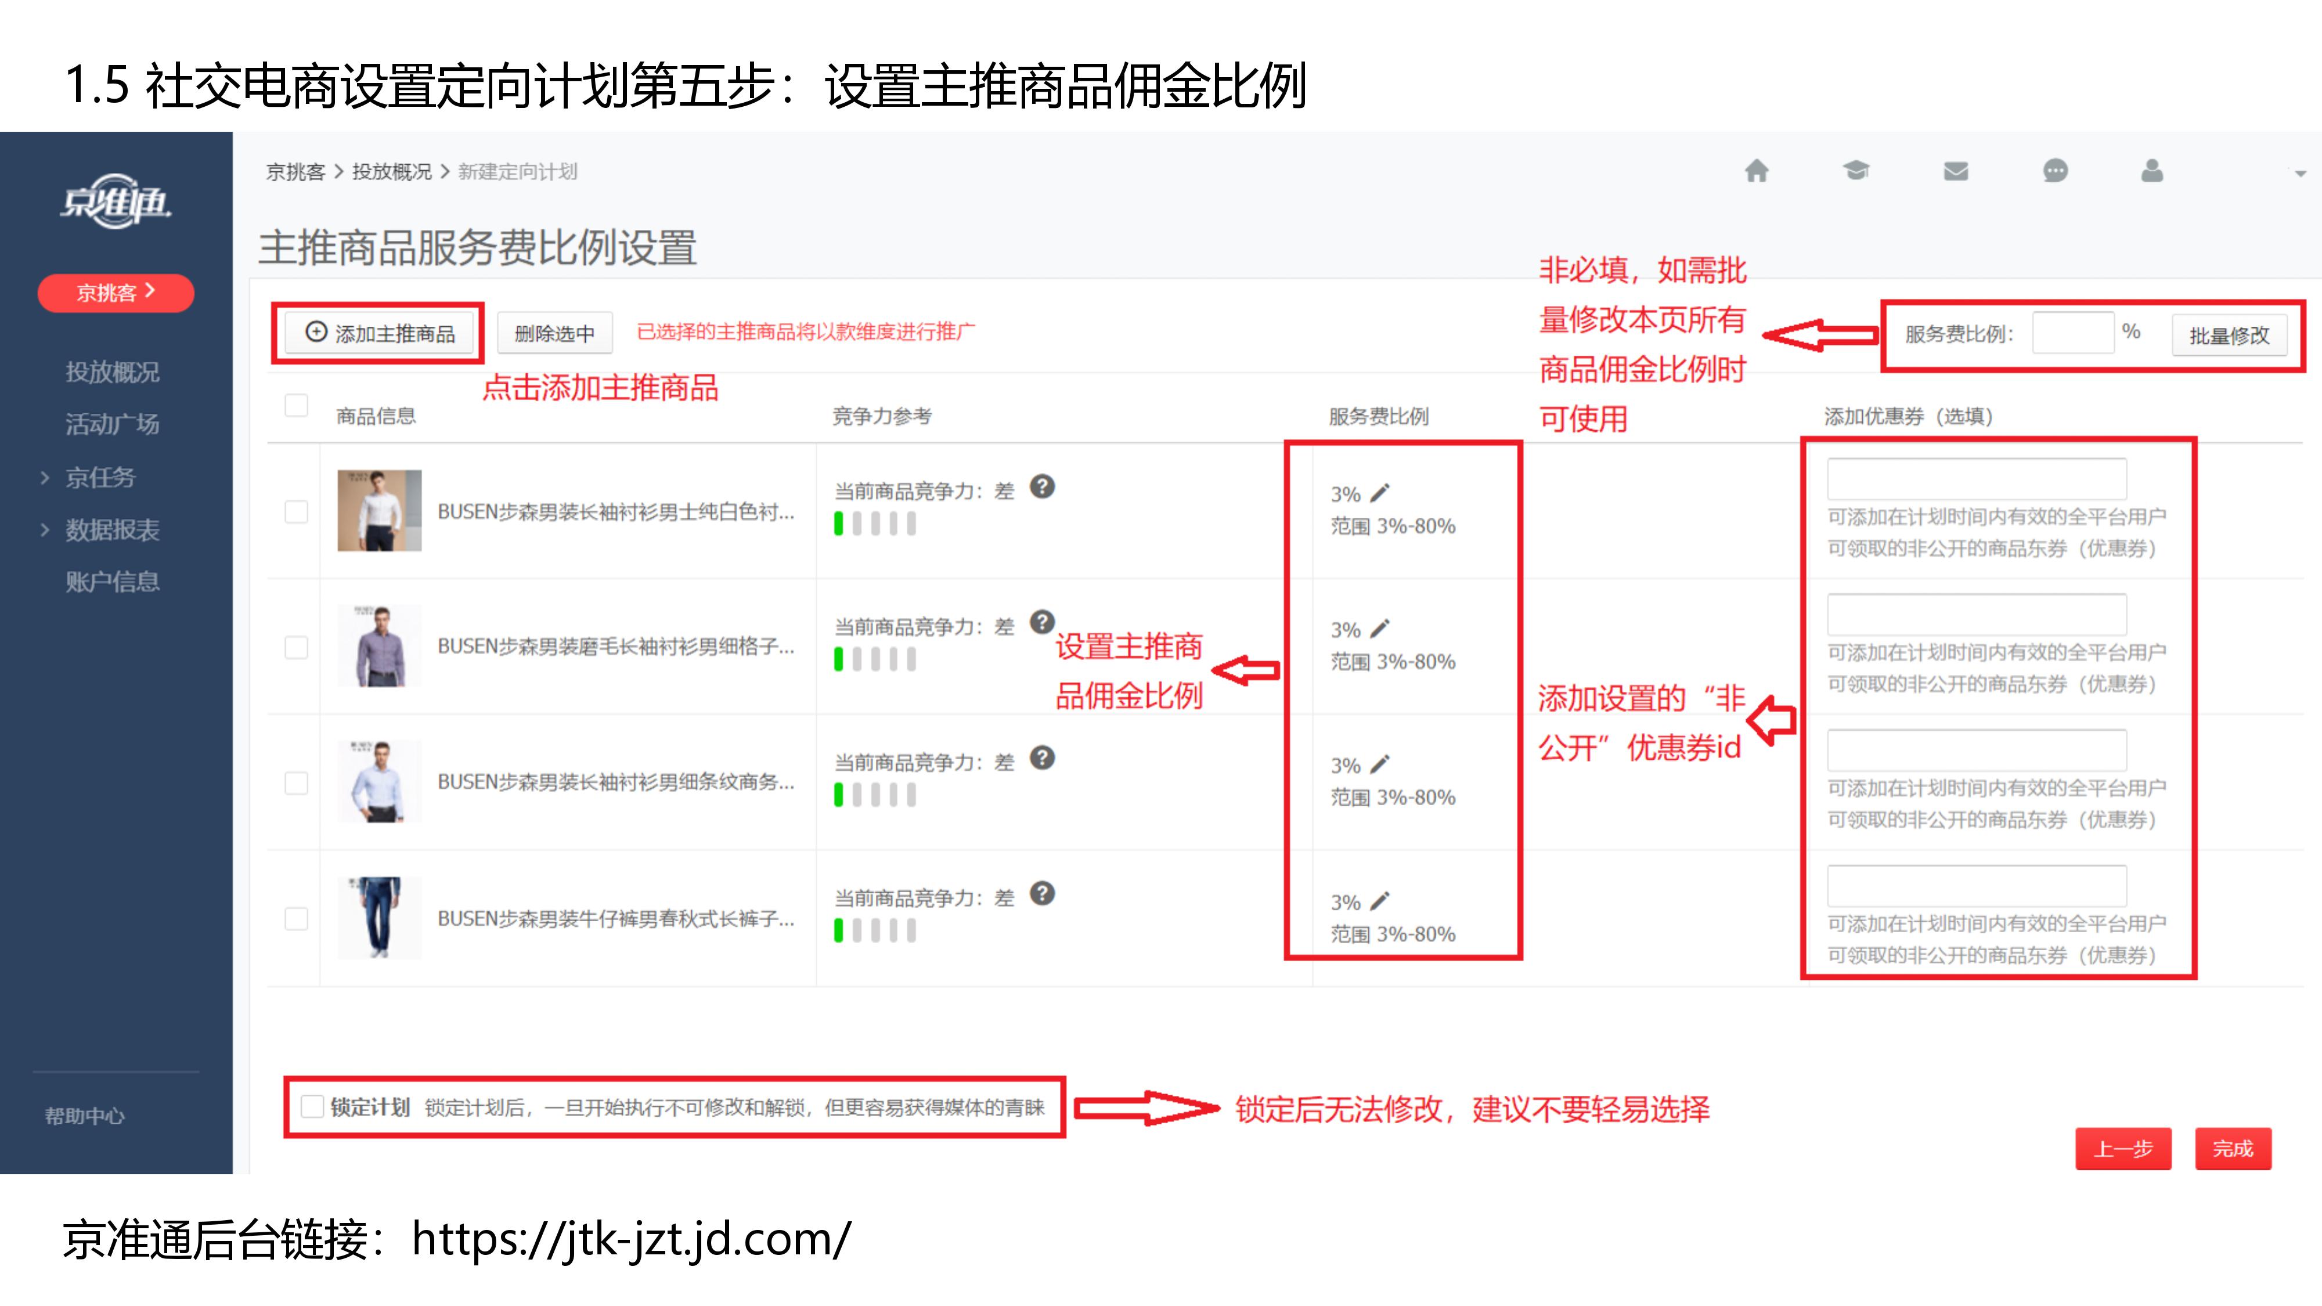Viewport: 2322px width, 1306px height.
Task: Expand the 京任务 sidebar item
Action: click(x=99, y=477)
